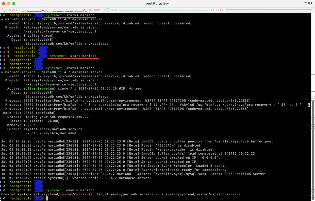Click the network throughput sparkline graph
The height and width of the screenshot is (201, 315).
tap(54, 10)
